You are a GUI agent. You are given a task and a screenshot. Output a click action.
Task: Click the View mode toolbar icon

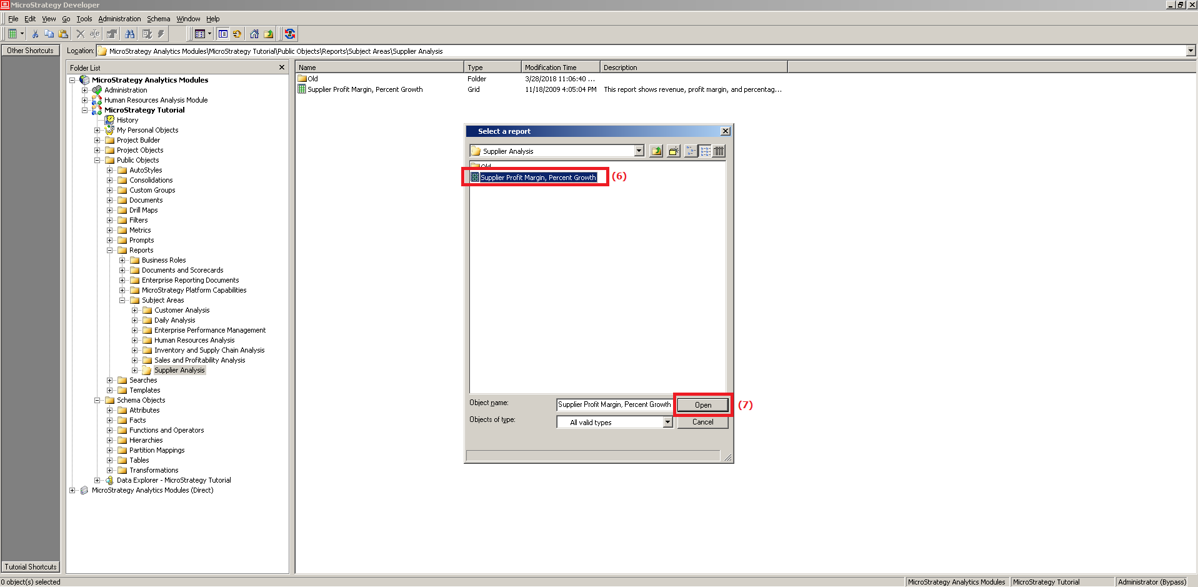coord(199,34)
